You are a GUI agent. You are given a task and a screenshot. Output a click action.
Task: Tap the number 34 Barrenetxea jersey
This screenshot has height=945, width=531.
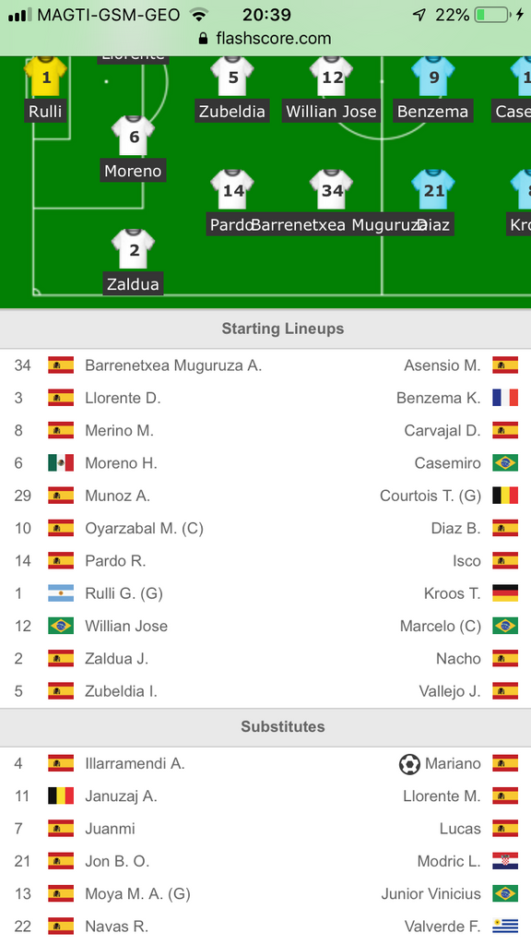331,190
